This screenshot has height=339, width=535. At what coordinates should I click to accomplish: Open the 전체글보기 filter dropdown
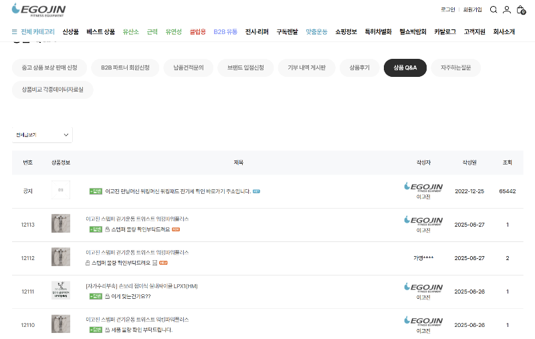pyautogui.click(x=42, y=134)
